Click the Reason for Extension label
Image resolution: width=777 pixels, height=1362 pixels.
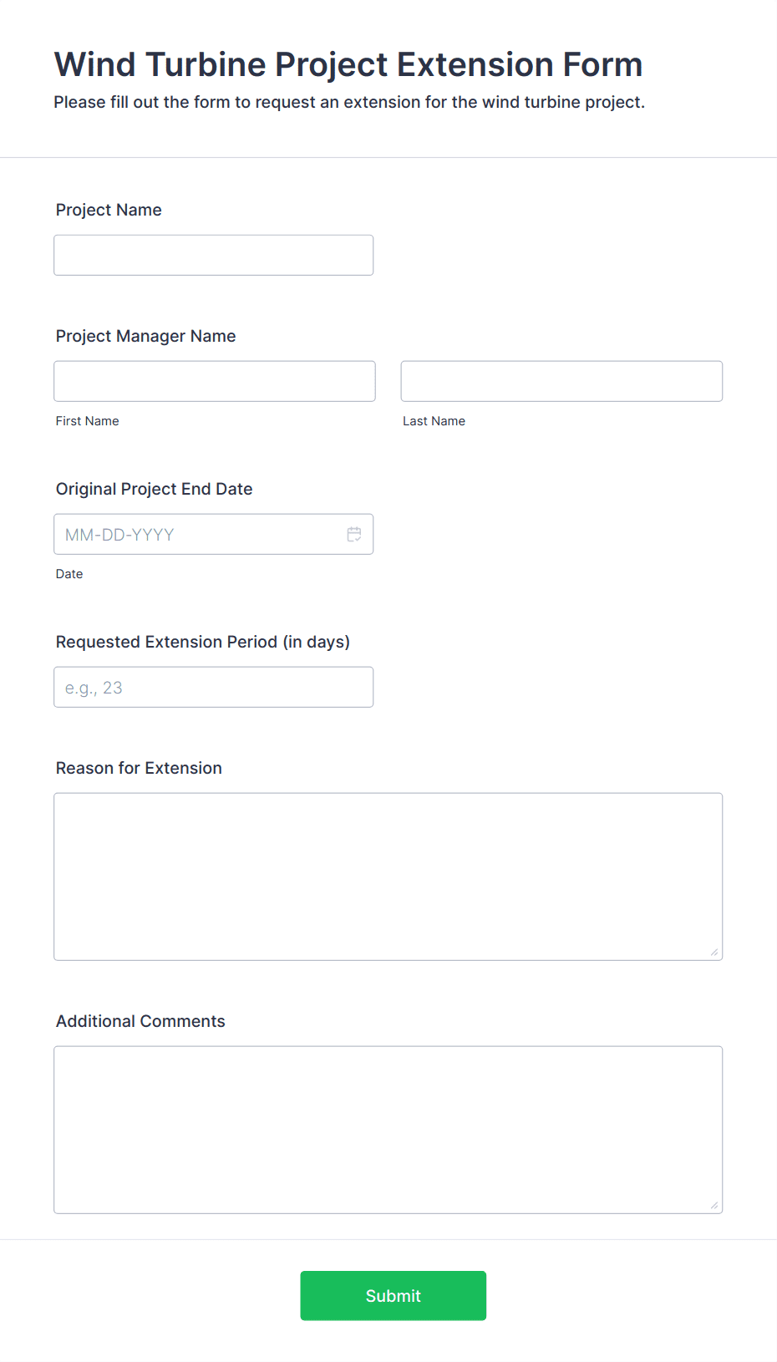tap(139, 768)
